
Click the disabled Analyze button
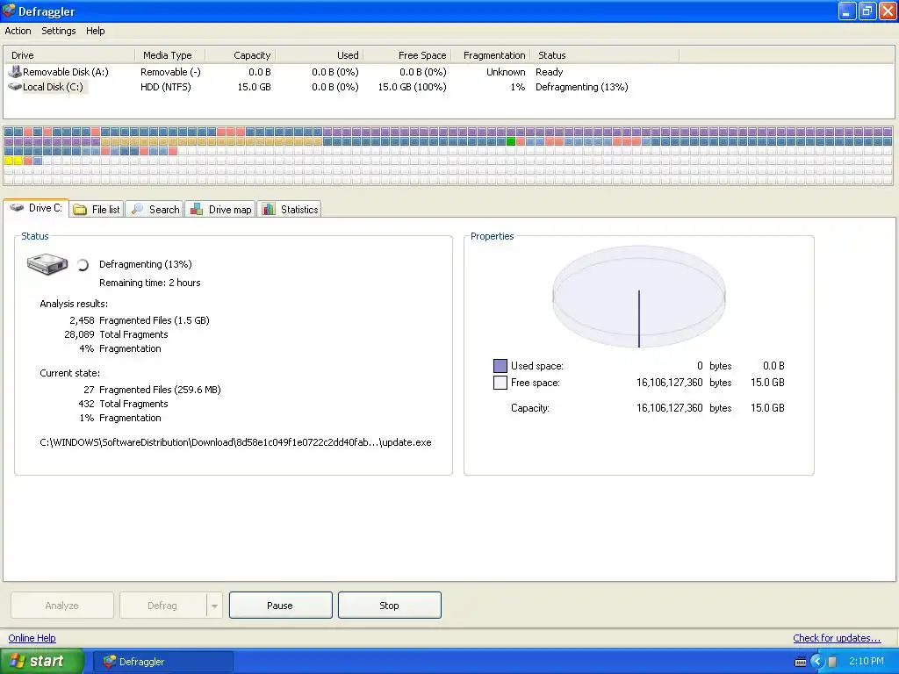(62, 606)
